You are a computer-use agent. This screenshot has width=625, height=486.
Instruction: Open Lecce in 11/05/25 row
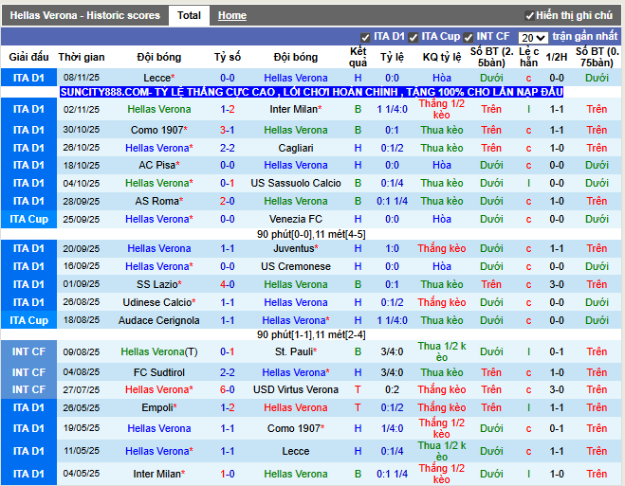click(296, 451)
